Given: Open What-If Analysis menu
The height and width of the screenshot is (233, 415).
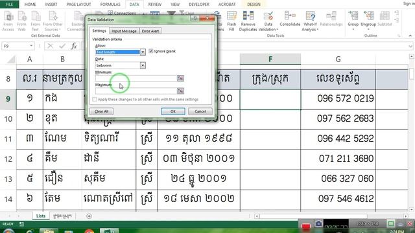Looking at the screenshot, I should (x=310, y=21).
